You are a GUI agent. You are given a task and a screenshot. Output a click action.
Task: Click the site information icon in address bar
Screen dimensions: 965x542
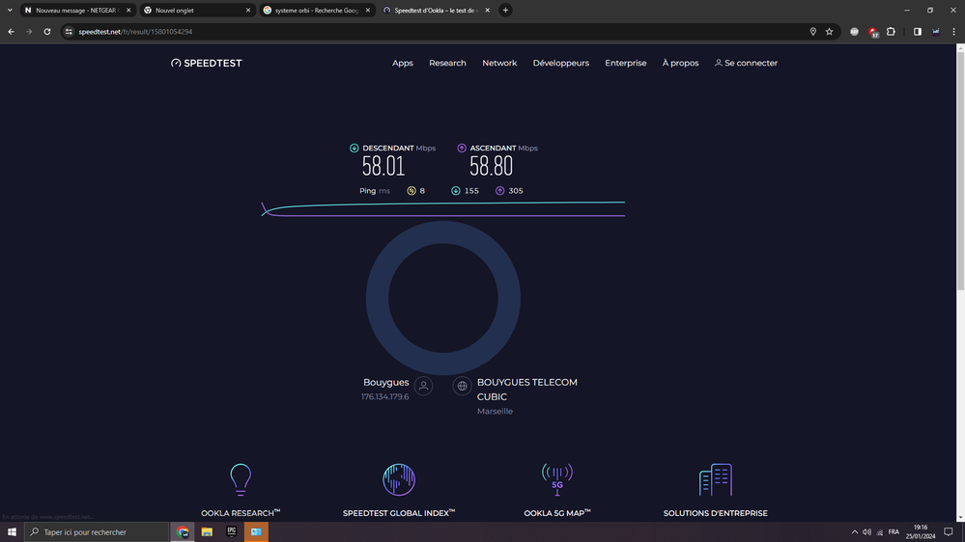(69, 31)
